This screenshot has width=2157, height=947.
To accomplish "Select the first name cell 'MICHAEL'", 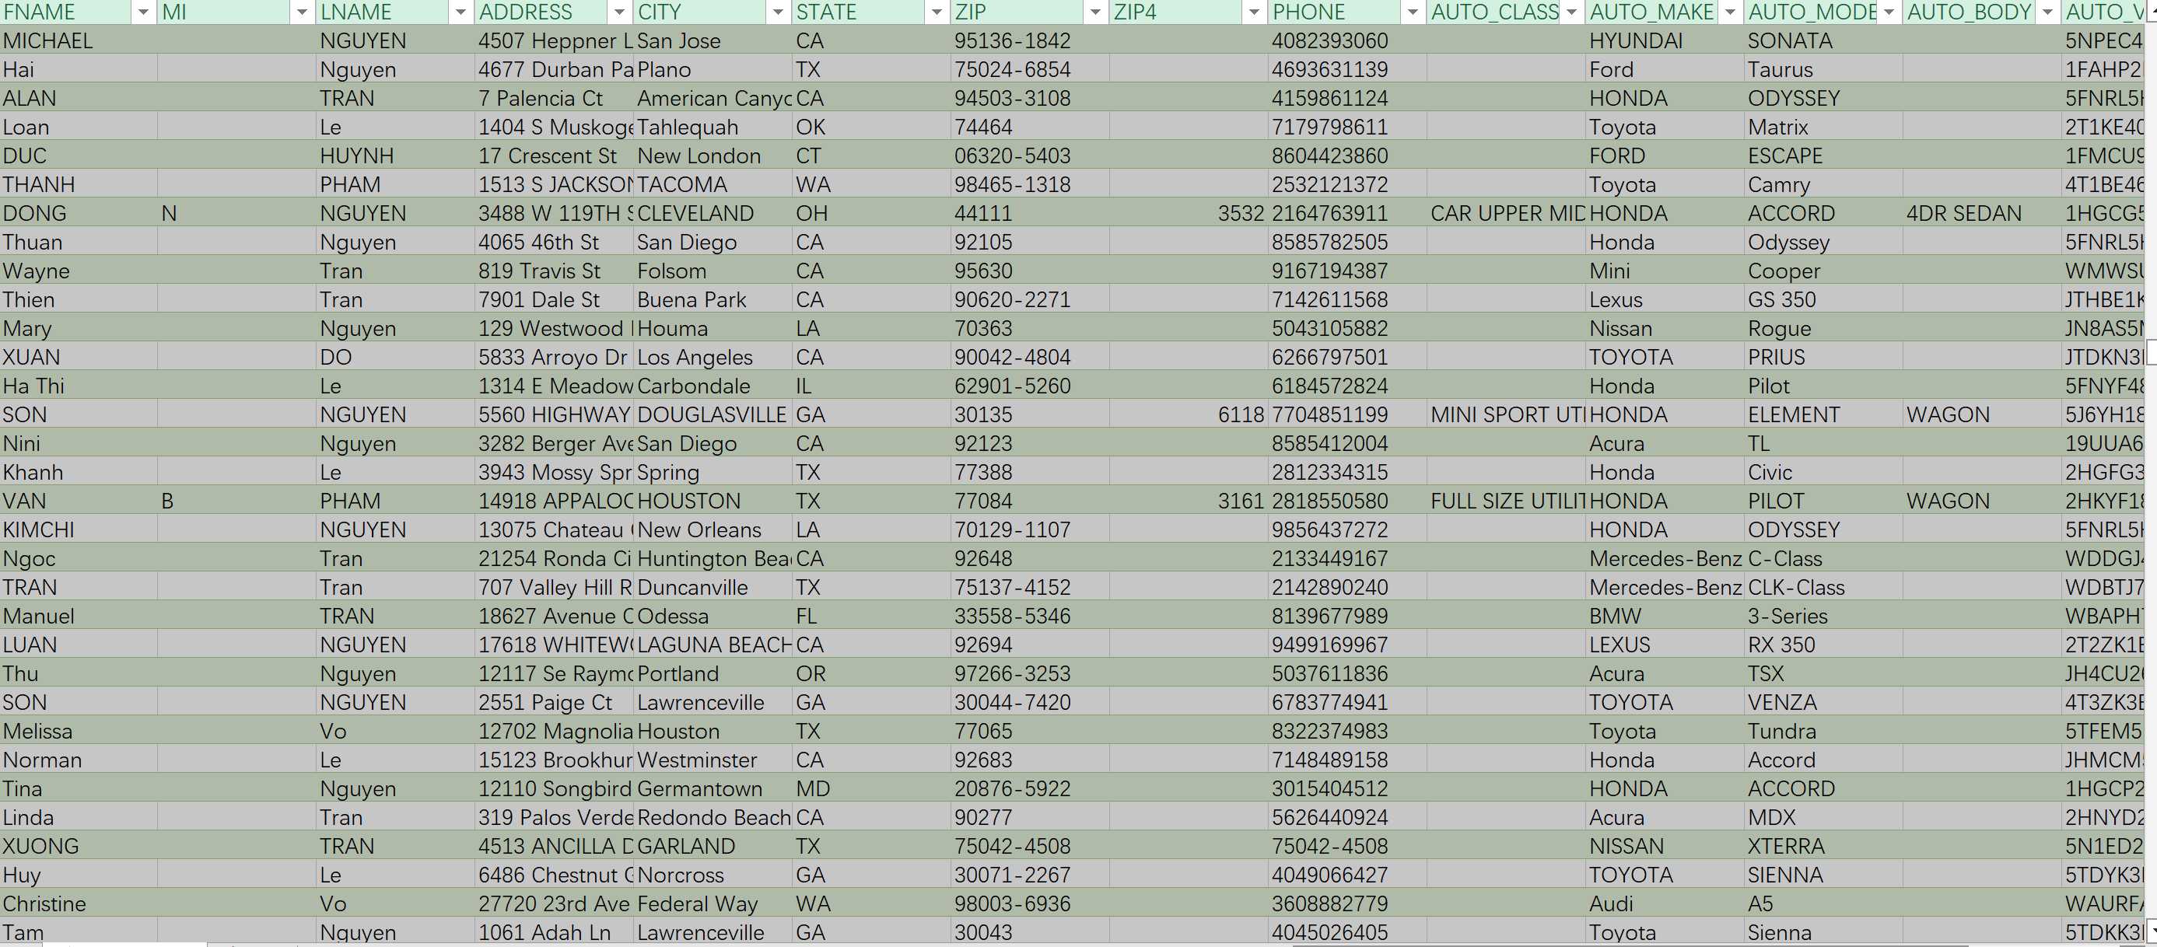I will point(79,40).
